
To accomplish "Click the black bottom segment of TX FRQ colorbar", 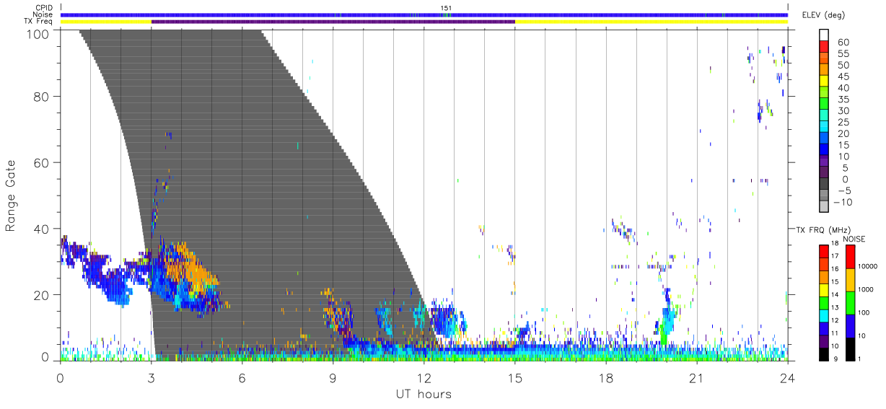I will 823,353.
